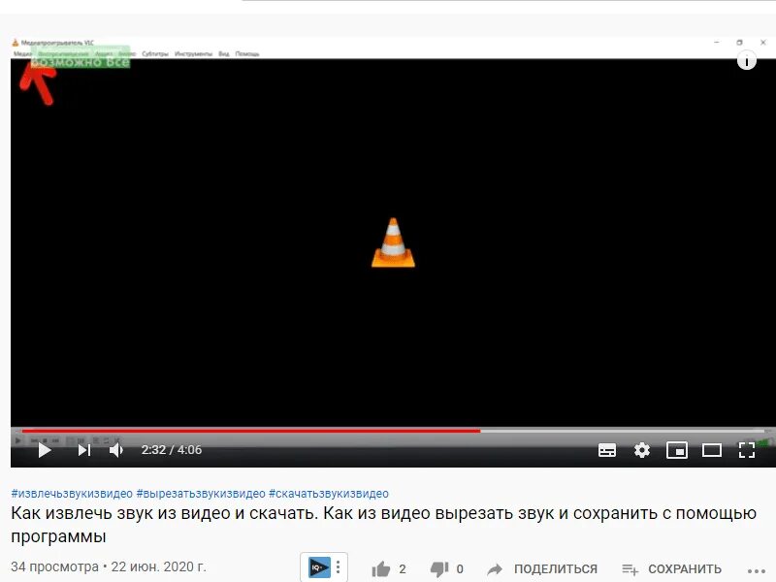The height and width of the screenshot is (582, 776).
Task: Click the video title text
Action: click(x=383, y=525)
